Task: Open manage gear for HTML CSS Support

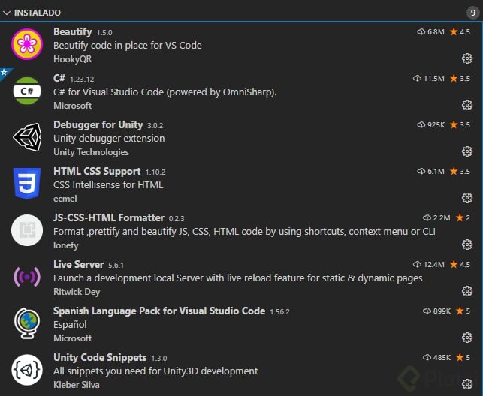Action: click(x=467, y=198)
